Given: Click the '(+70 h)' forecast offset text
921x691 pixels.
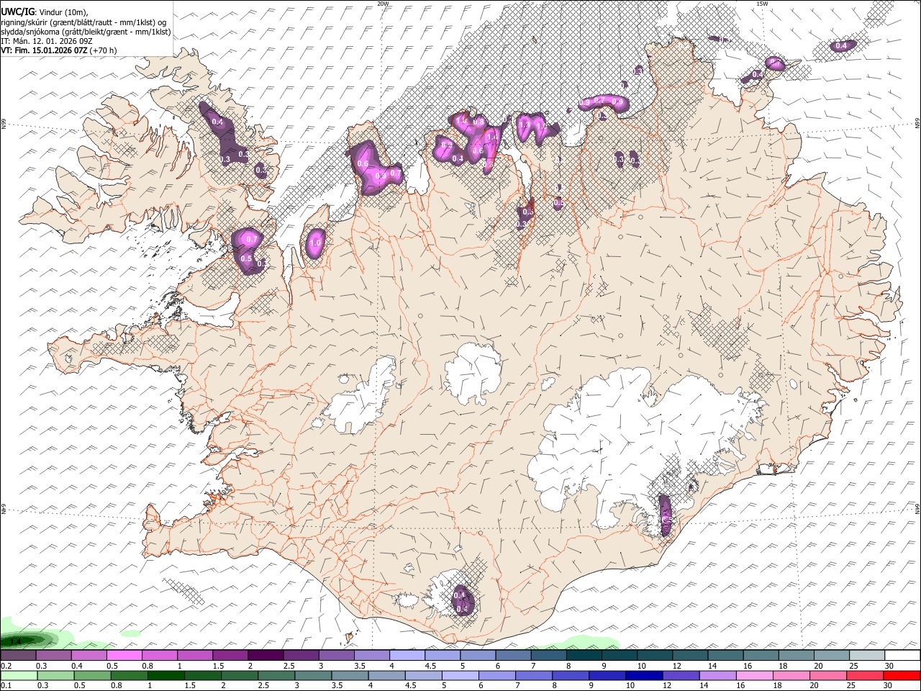Looking at the screenshot, I should [103, 50].
